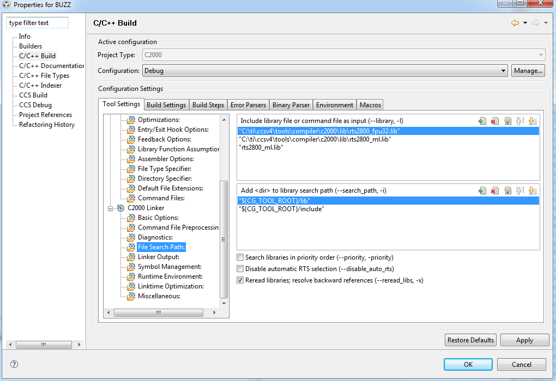Switch to the Build Steps tab
The height and width of the screenshot is (381, 556).
[x=208, y=105]
